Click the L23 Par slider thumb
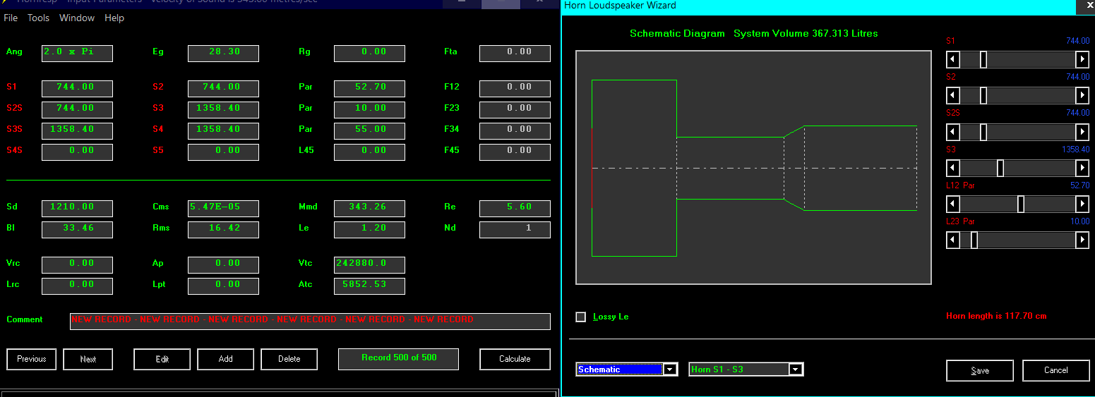The image size is (1095, 397). pyautogui.click(x=974, y=240)
